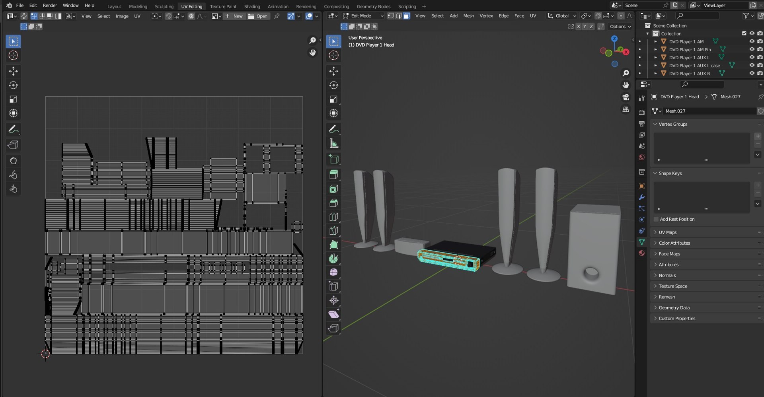Select the Rip Region tool in UV editor

[x=13, y=145]
